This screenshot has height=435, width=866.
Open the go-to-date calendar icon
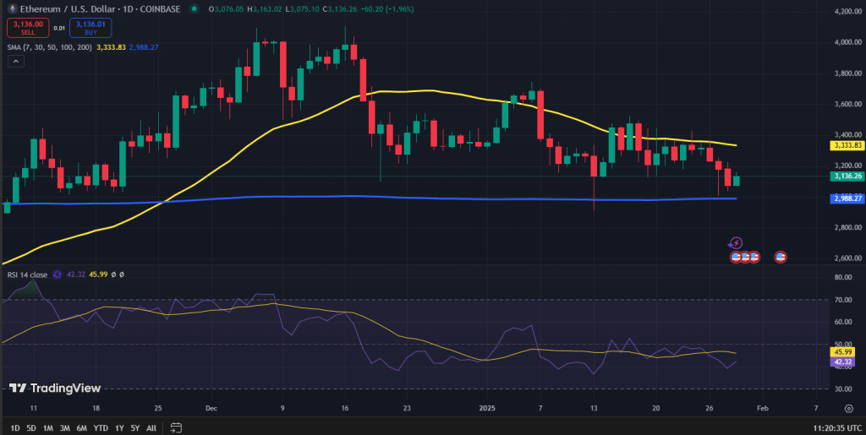tap(176, 427)
